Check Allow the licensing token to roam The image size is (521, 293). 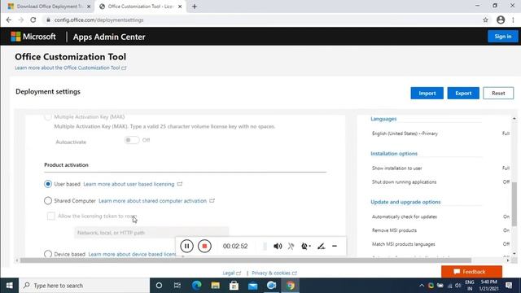(x=50, y=216)
